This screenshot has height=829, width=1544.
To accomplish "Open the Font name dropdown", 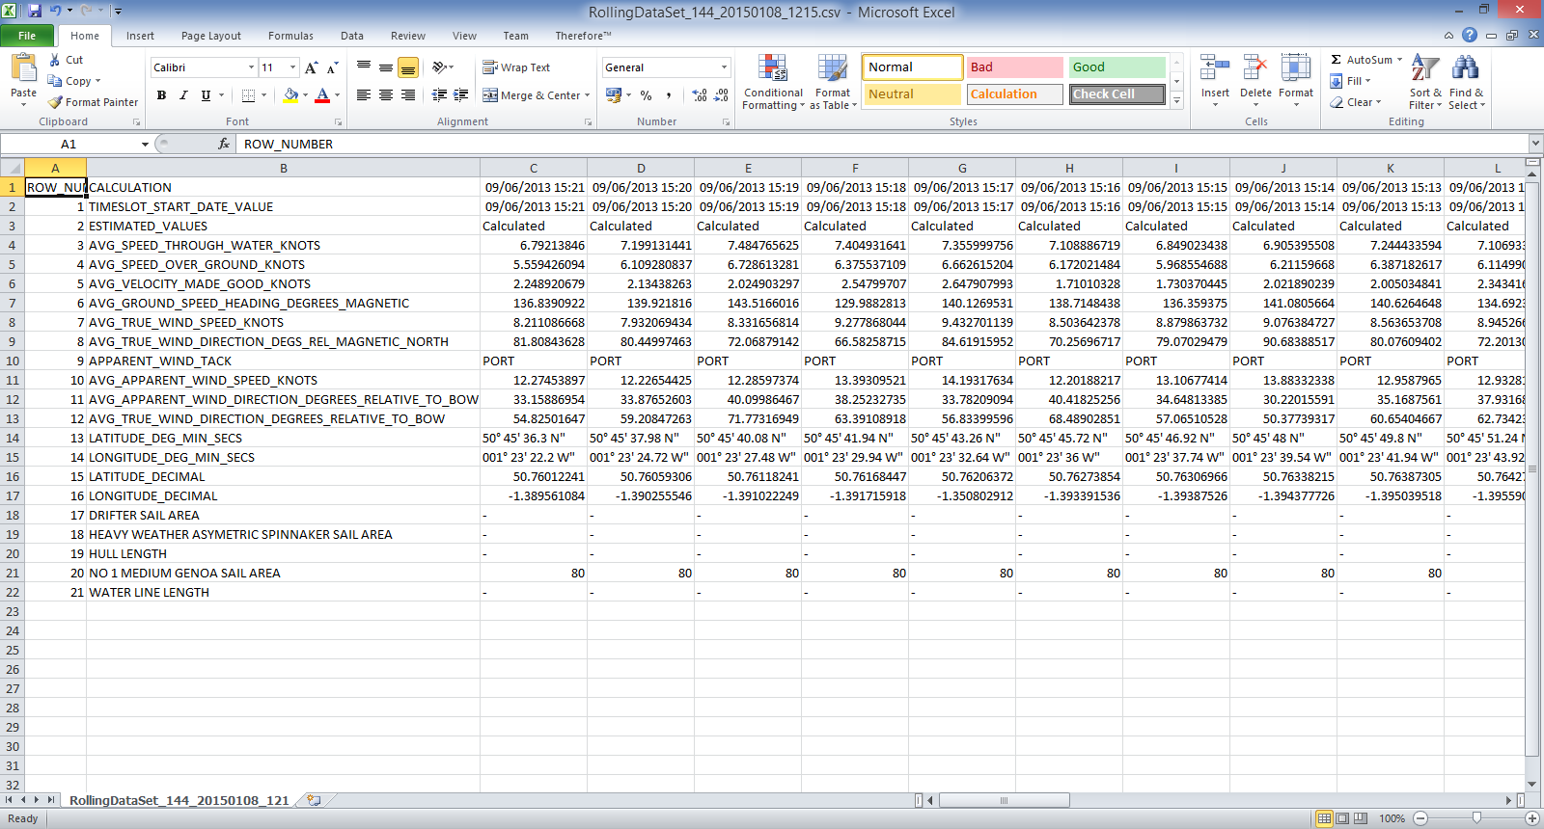I will click(x=251, y=67).
